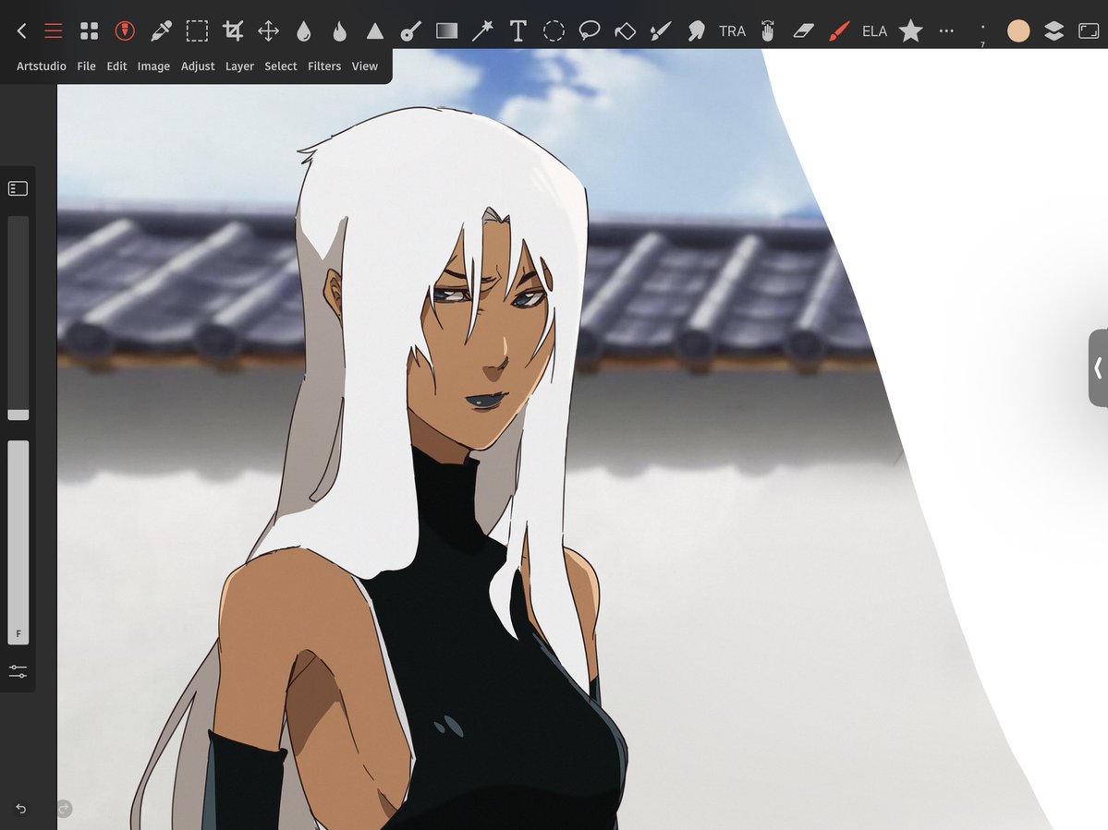
Task: Select the hand gesture tool
Action: pos(767,31)
